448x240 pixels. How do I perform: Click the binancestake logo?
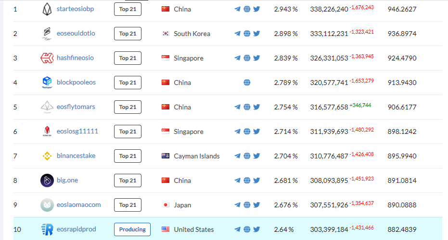click(x=47, y=156)
